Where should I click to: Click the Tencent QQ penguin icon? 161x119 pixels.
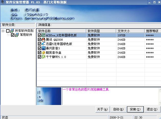tap(44, 40)
